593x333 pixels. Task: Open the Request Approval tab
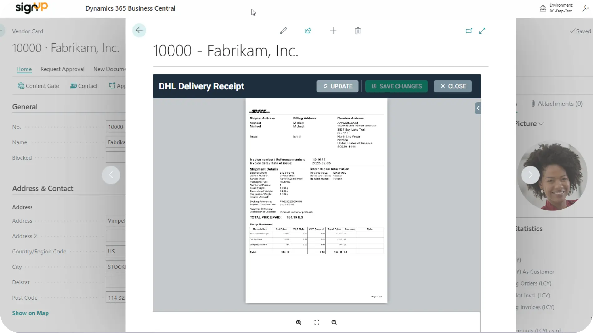point(62,69)
